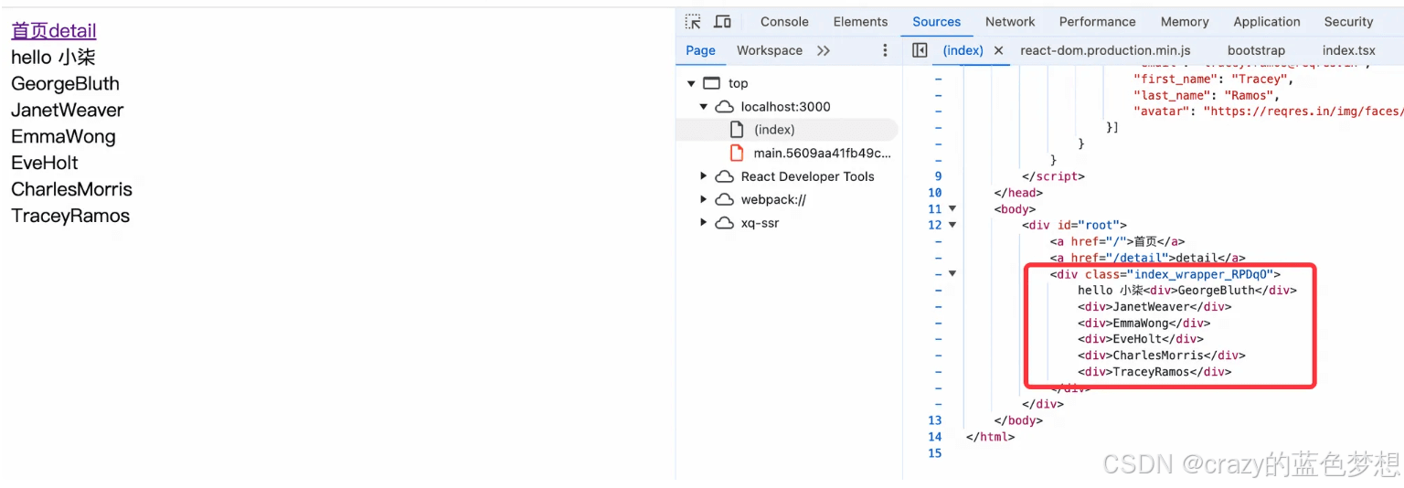Screen dimensions: 1404x488
Task: Click the main.5609aa41fb49c file icon
Action: [x=737, y=153]
